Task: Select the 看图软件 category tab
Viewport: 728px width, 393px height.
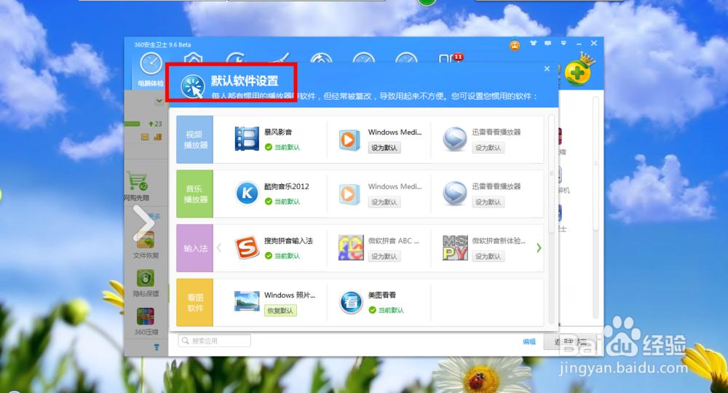Action: click(x=194, y=302)
